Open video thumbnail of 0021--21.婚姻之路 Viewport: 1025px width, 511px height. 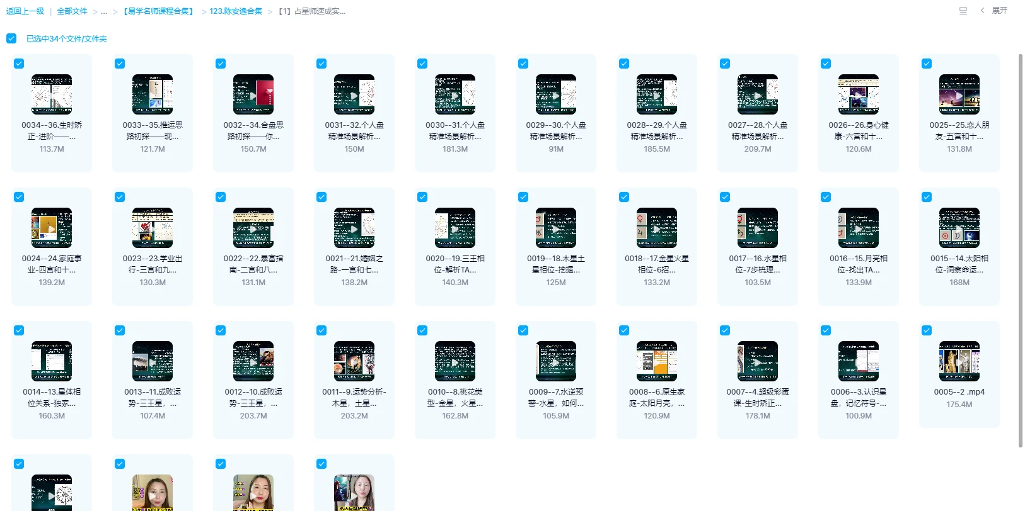point(354,228)
